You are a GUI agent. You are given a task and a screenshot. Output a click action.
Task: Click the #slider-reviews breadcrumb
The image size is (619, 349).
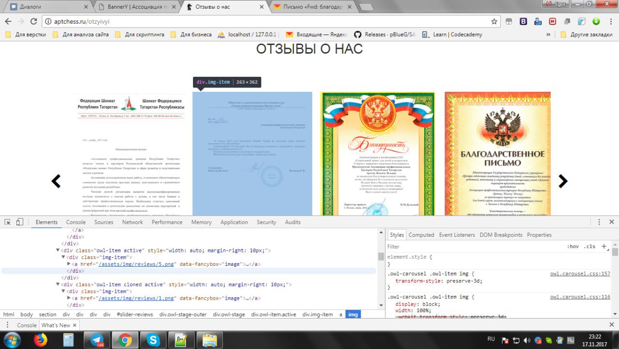pos(135,315)
